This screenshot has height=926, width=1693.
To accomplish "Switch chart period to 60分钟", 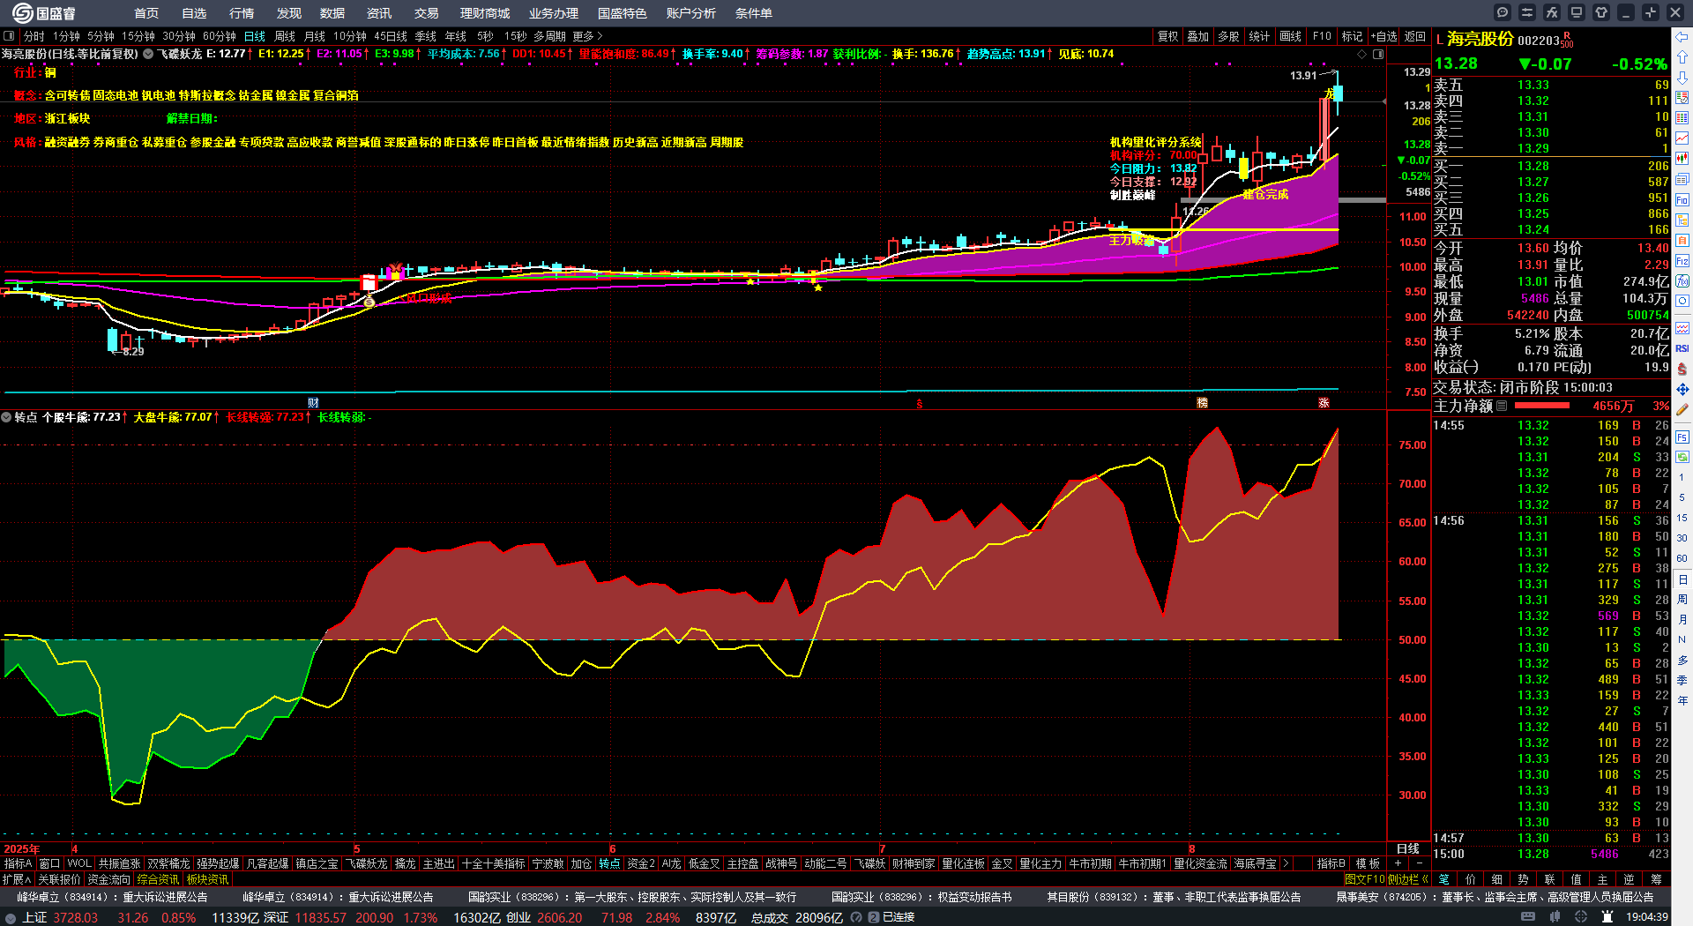I will pos(220,36).
